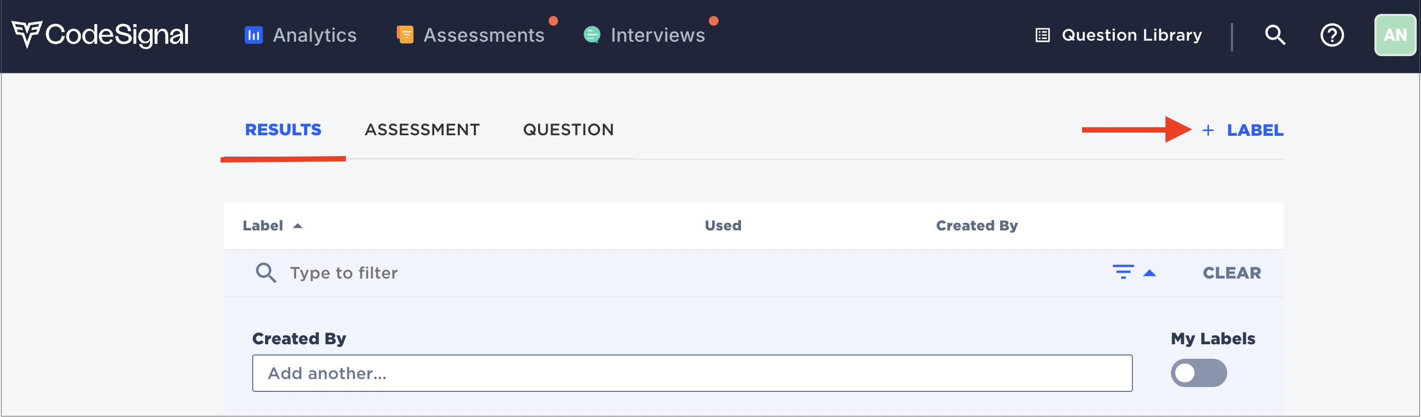Switch to the QUESTION tab
Image resolution: width=1421 pixels, height=417 pixels.
click(568, 130)
